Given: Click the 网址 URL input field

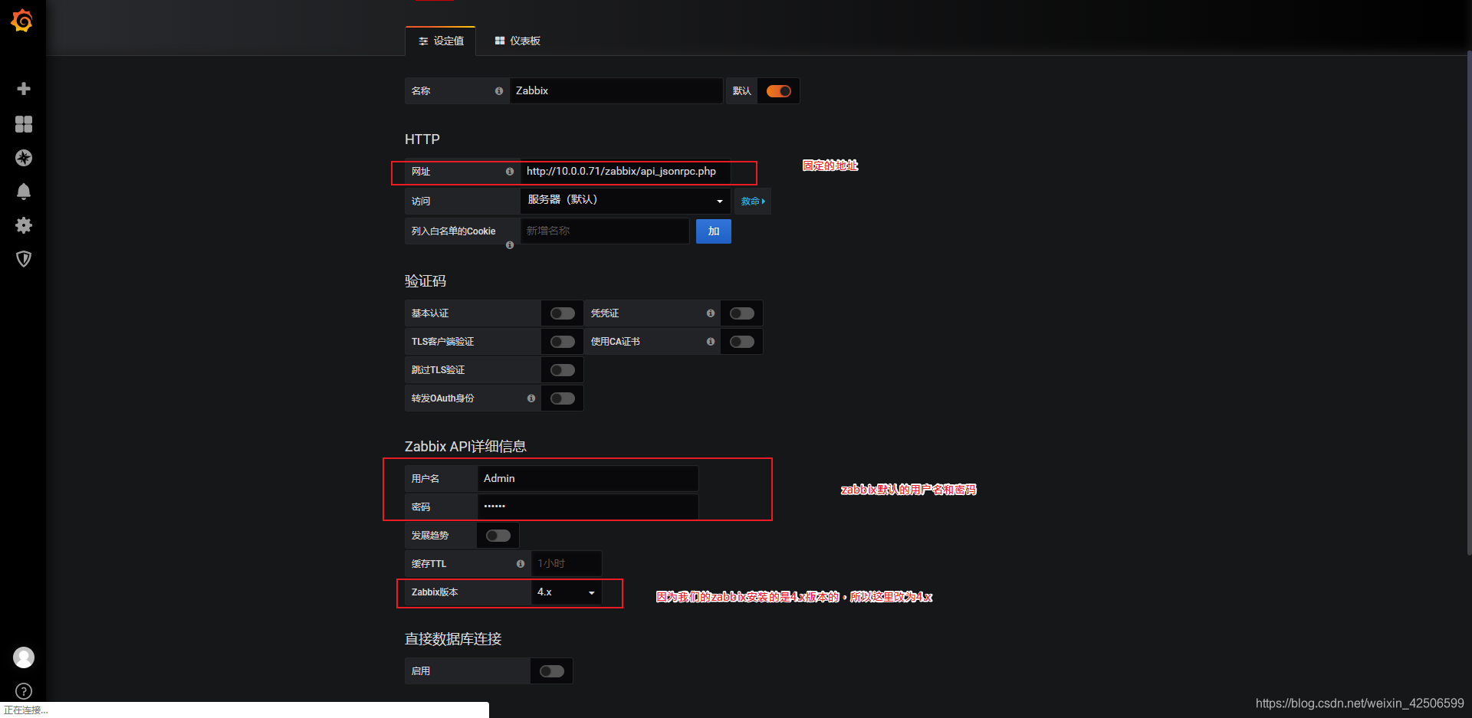Looking at the screenshot, I should tap(626, 172).
